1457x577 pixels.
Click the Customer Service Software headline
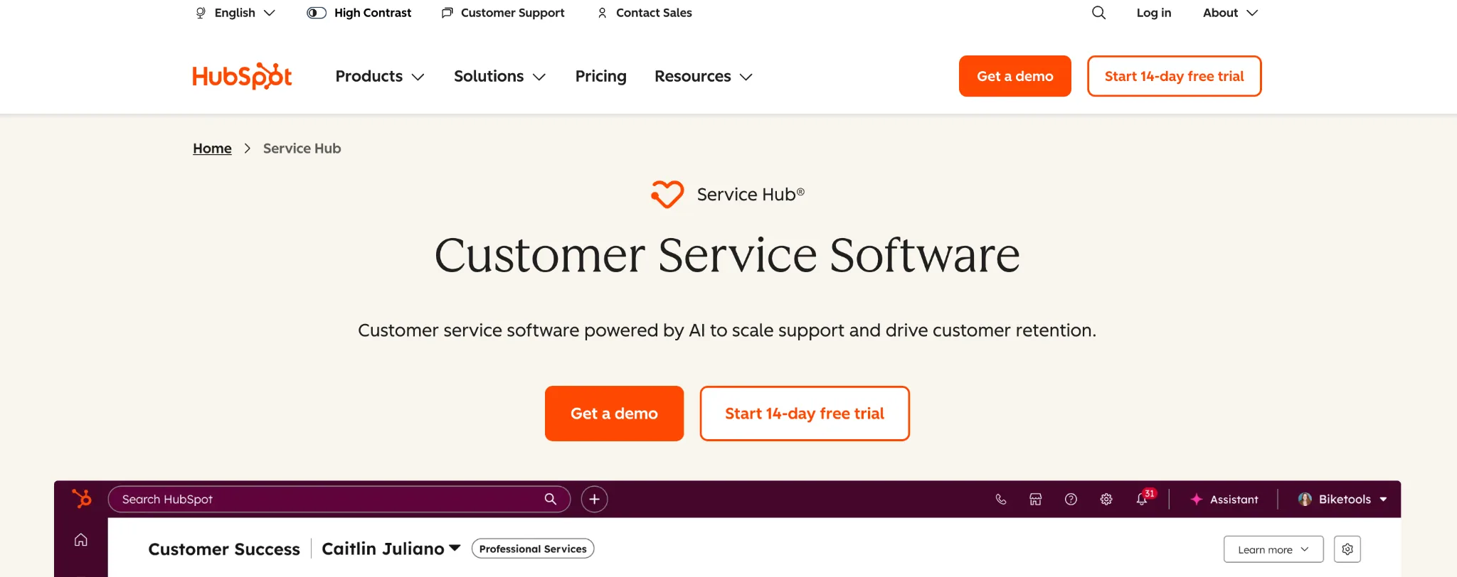727,255
